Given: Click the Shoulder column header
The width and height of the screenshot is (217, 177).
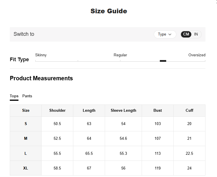Looking at the screenshot, I should coord(57,111).
